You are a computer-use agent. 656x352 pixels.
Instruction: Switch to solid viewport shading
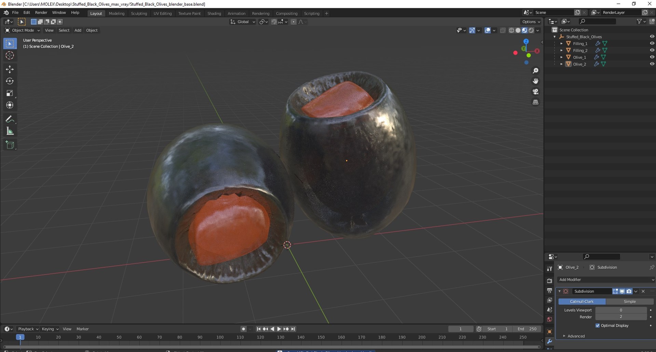point(518,30)
